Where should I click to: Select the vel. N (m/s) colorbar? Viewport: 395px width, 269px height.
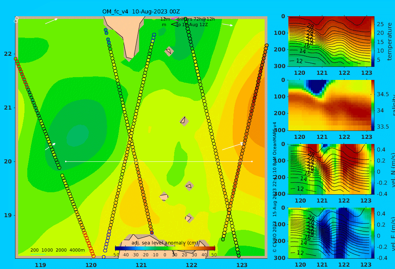[373, 169]
